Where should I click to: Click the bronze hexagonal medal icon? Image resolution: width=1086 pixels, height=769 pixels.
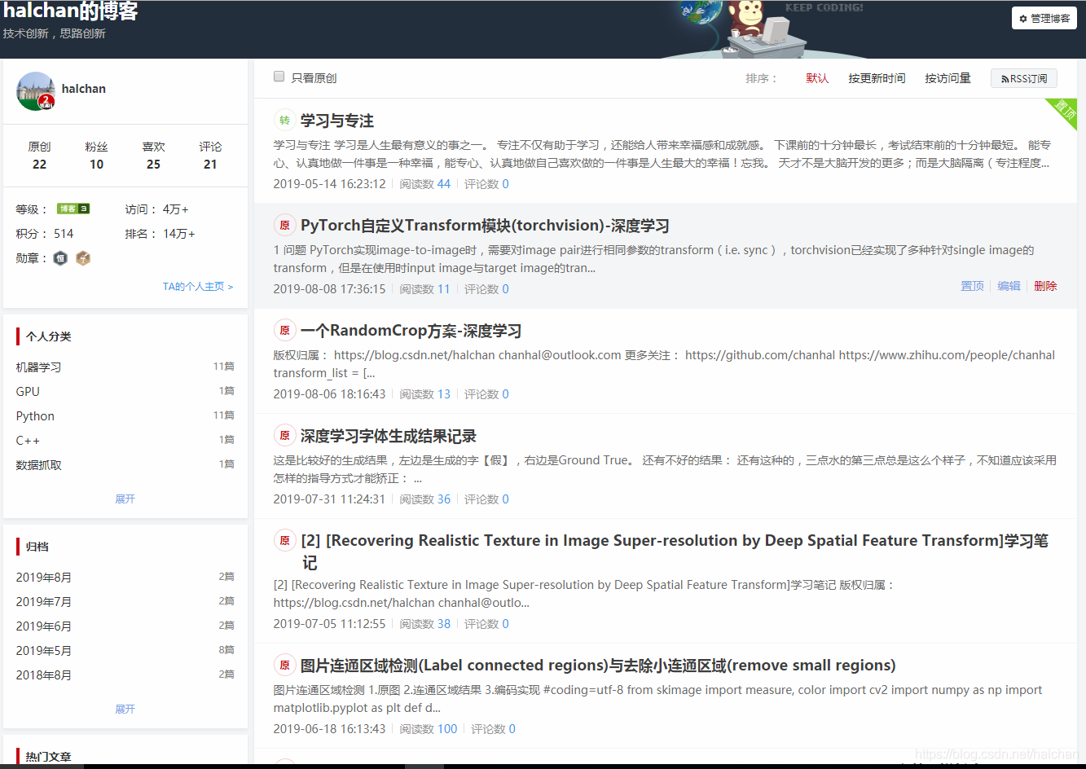click(83, 258)
